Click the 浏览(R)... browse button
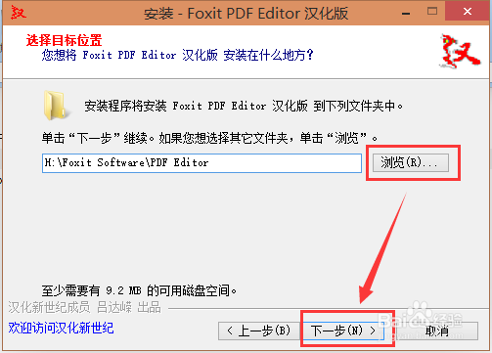Viewport: 492px width, 353px height. 411,162
